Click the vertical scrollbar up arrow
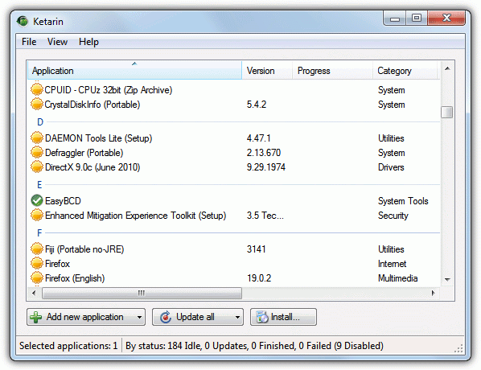481x370 pixels. [x=447, y=68]
